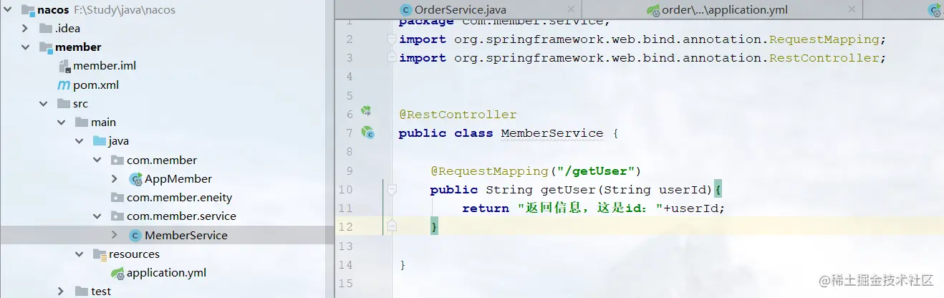
Task: Click the src folder icon
Action: [63, 104]
